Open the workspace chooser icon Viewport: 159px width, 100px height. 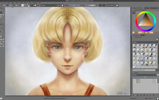click(x=117, y=5)
